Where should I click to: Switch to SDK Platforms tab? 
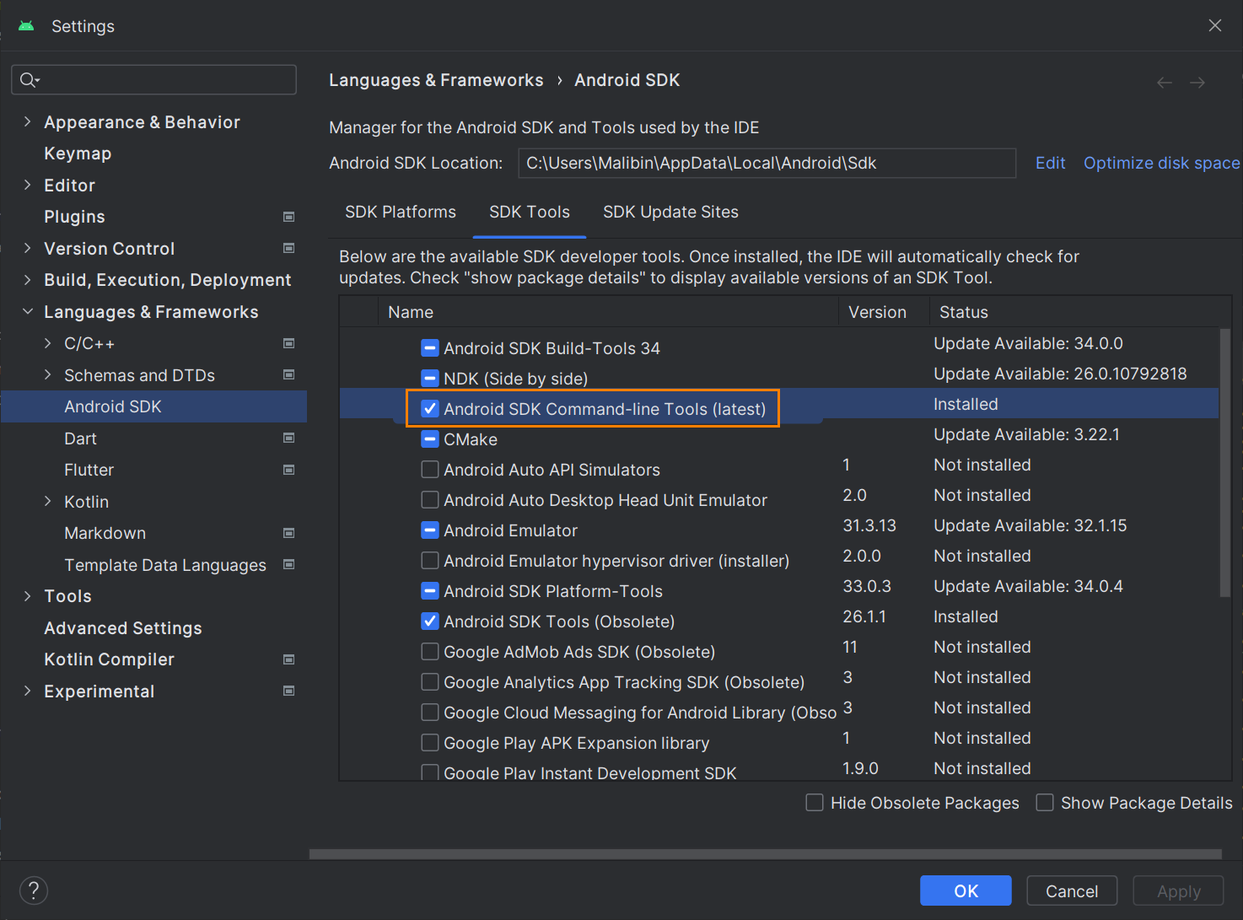[401, 212]
